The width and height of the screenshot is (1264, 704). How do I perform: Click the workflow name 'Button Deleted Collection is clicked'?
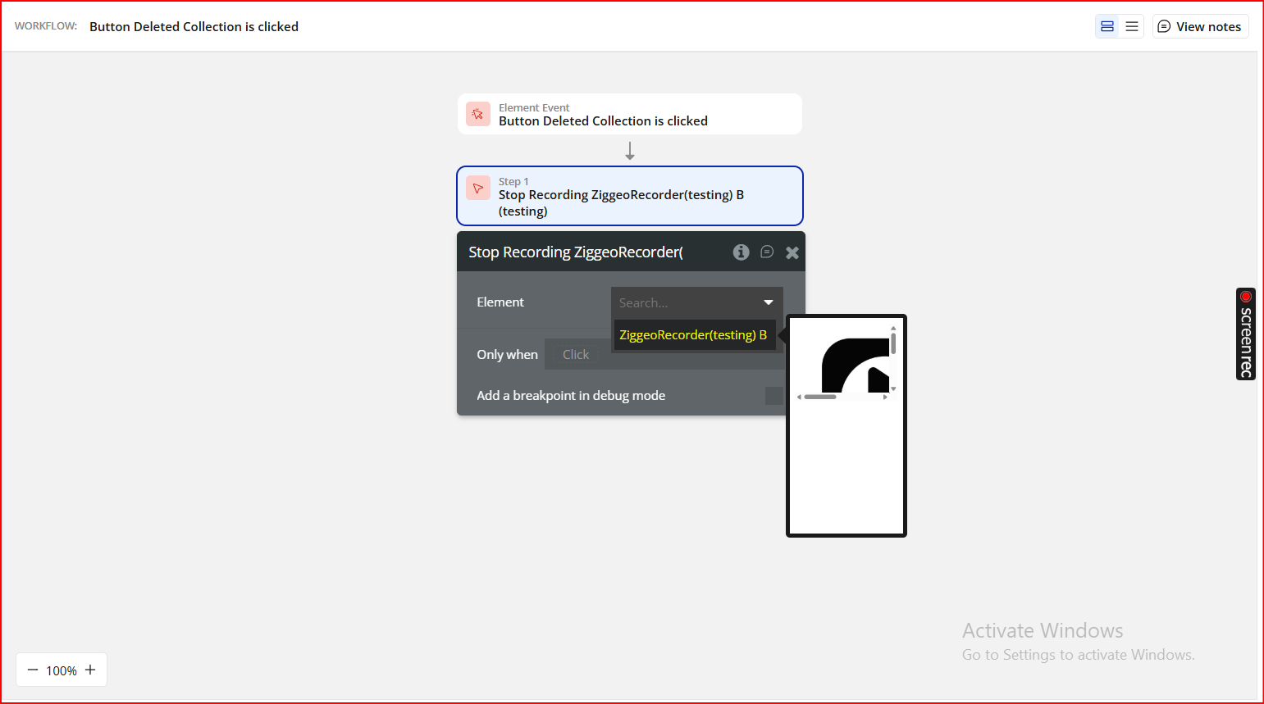(194, 26)
